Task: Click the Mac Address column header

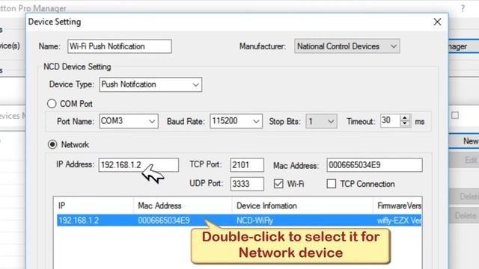Action: (183, 205)
